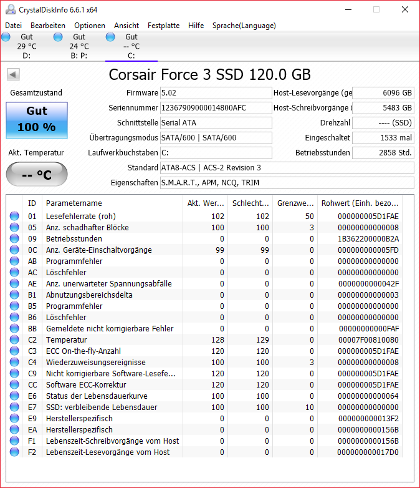Open the Ansicht menu
This screenshot has height=488, width=420.
[x=126, y=26]
